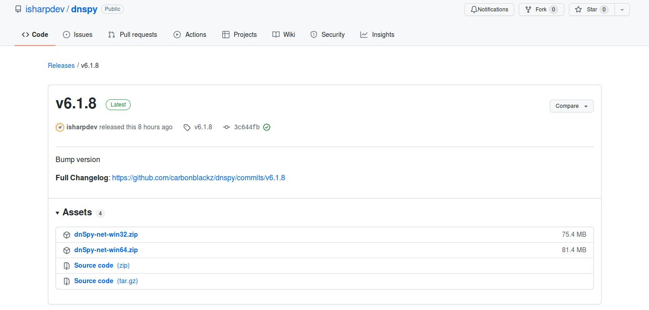Image resolution: width=649 pixels, height=310 pixels.
Task: Download dnSpy-net-win64.zip
Action: (x=106, y=250)
